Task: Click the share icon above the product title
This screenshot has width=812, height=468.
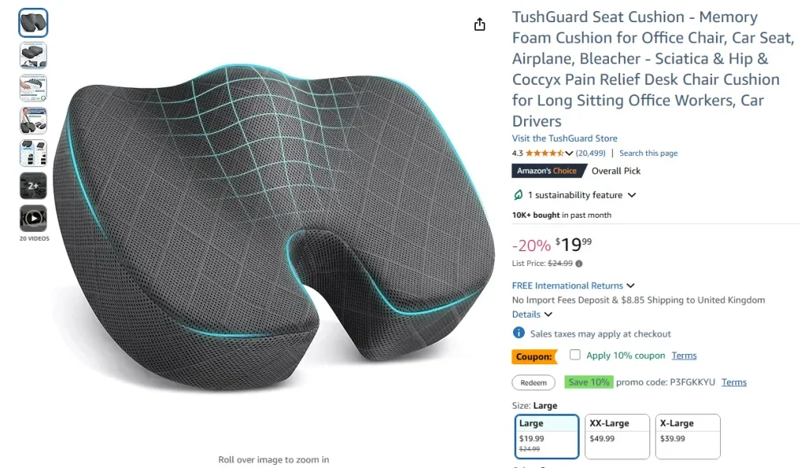Action: click(x=479, y=25)
